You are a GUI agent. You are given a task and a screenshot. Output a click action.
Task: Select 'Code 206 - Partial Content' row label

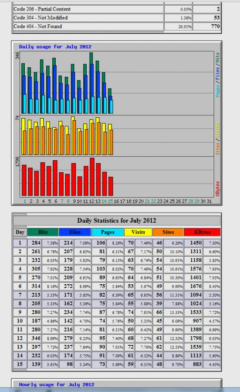point(42,9)
